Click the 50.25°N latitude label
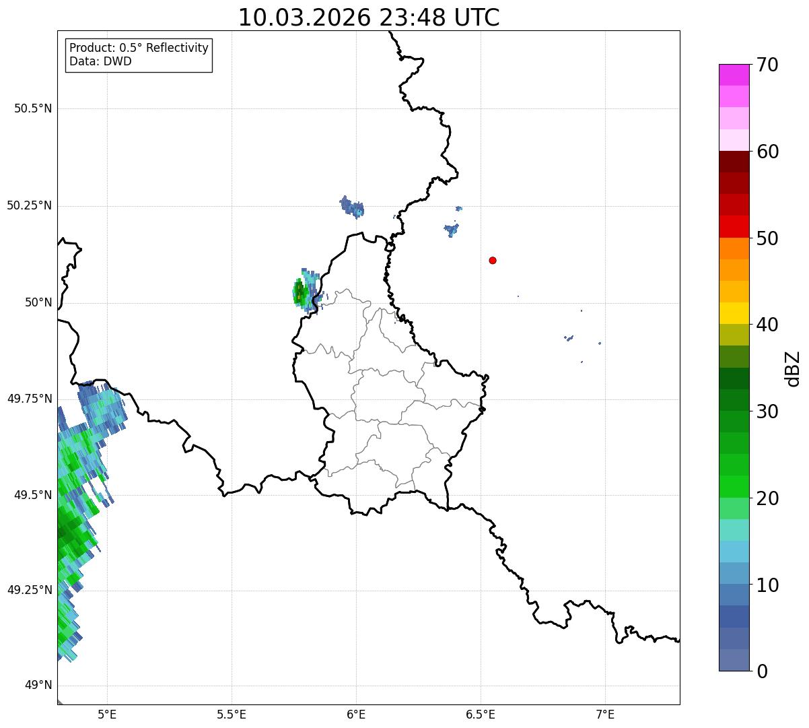The width and height of the screenshot is (809, 728). click(29, 205)
